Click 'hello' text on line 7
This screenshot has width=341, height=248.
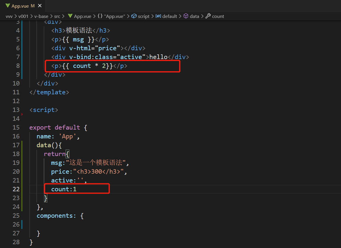[158, 57]
